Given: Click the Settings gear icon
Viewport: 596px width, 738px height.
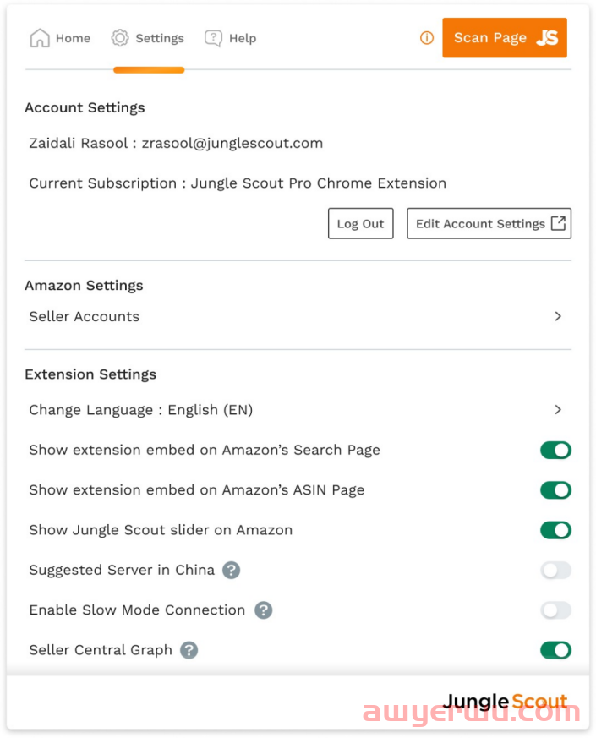Looking at the screenshot, I should pyautogui.click(x=120, y=38).
